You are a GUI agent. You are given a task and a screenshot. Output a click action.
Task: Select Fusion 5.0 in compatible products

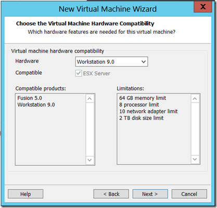pos(30,98)
